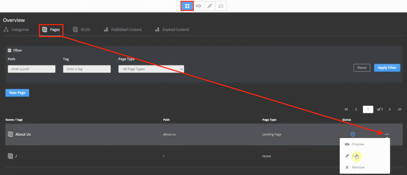The image size is (407, 175).
Task: Go to next page of results
Action: [x=389, y=109]
